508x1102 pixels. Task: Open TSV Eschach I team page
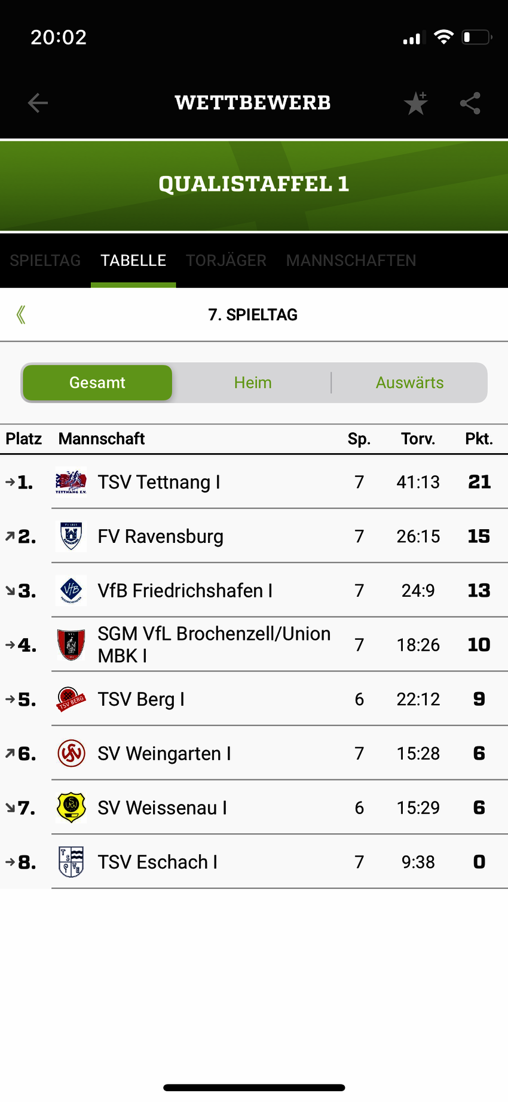[x=158, y=862]
